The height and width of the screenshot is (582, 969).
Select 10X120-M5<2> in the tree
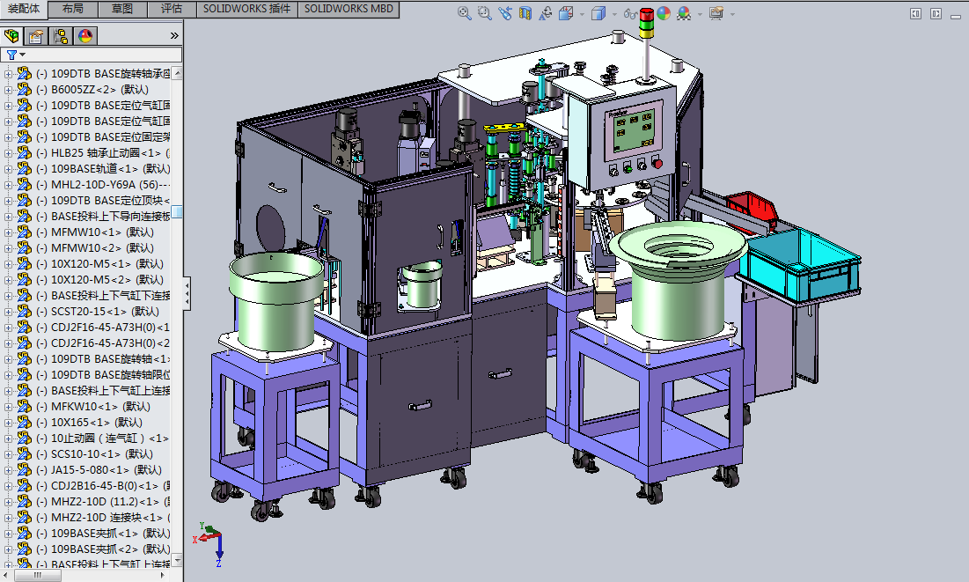pyautogui.click(x=100, y=280)
